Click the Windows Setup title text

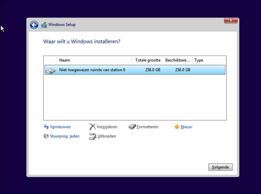tap(62, 25)
